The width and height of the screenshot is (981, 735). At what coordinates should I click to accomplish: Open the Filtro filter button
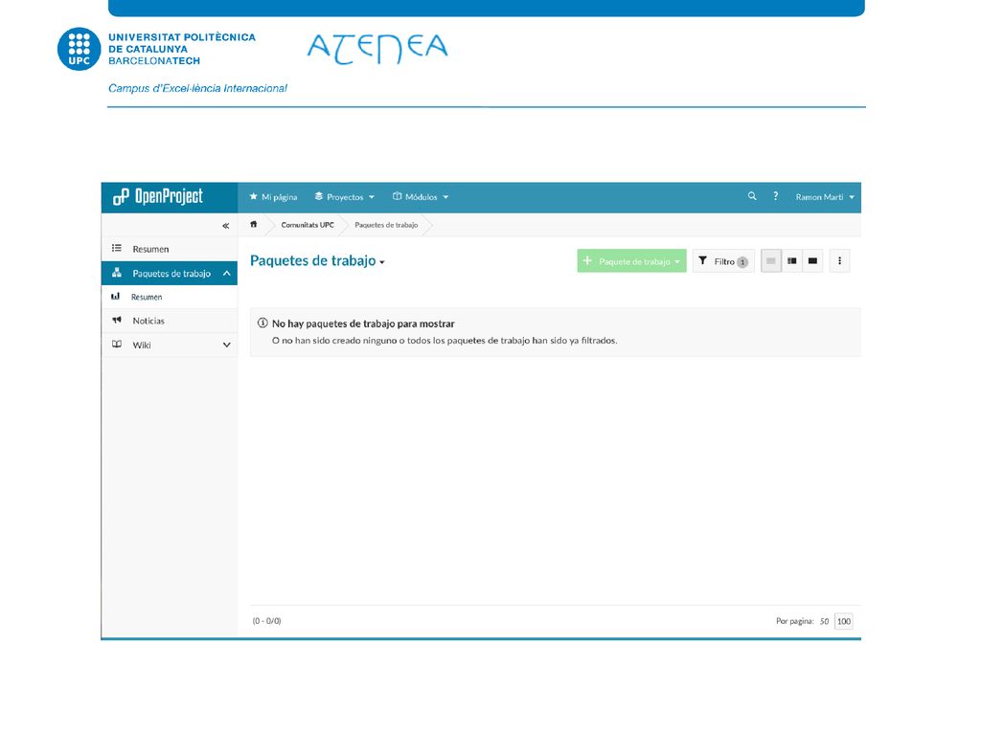(723, 261)
